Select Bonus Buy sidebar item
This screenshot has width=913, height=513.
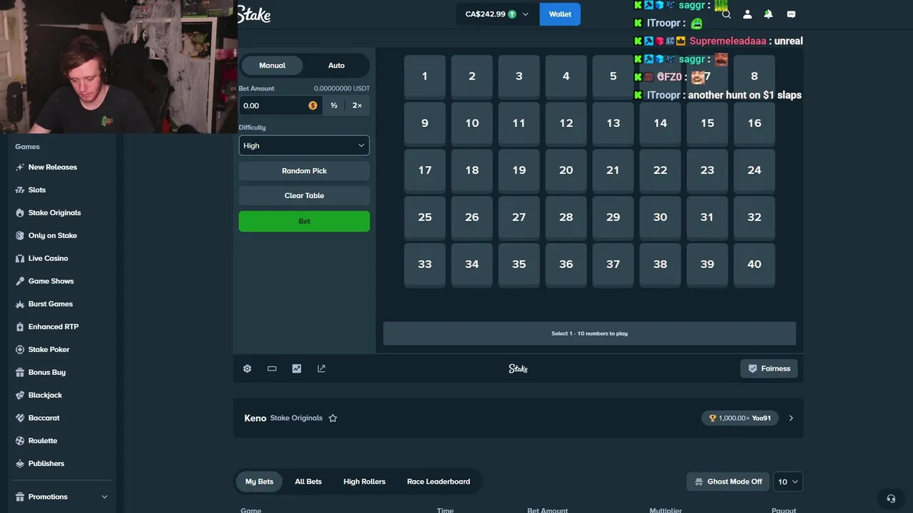[46, 372]
